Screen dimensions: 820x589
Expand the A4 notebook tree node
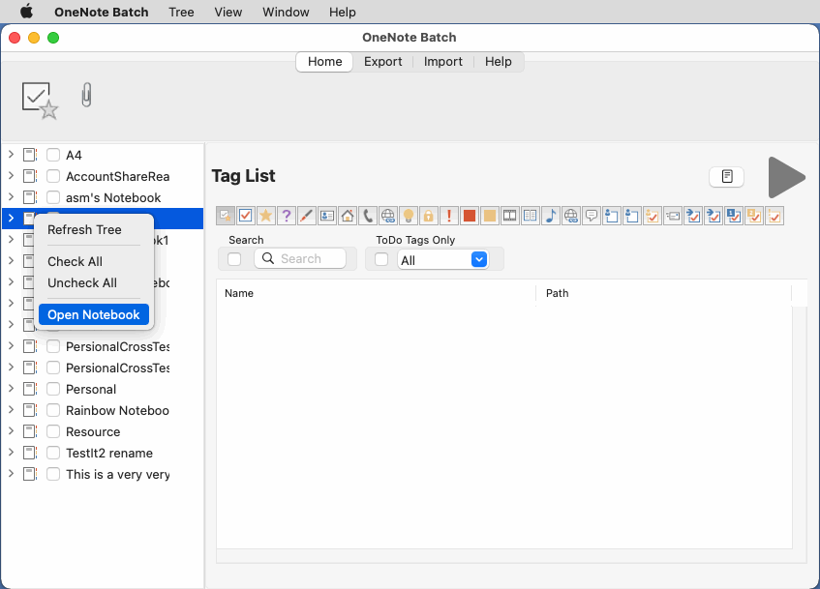tap(11, 155)
